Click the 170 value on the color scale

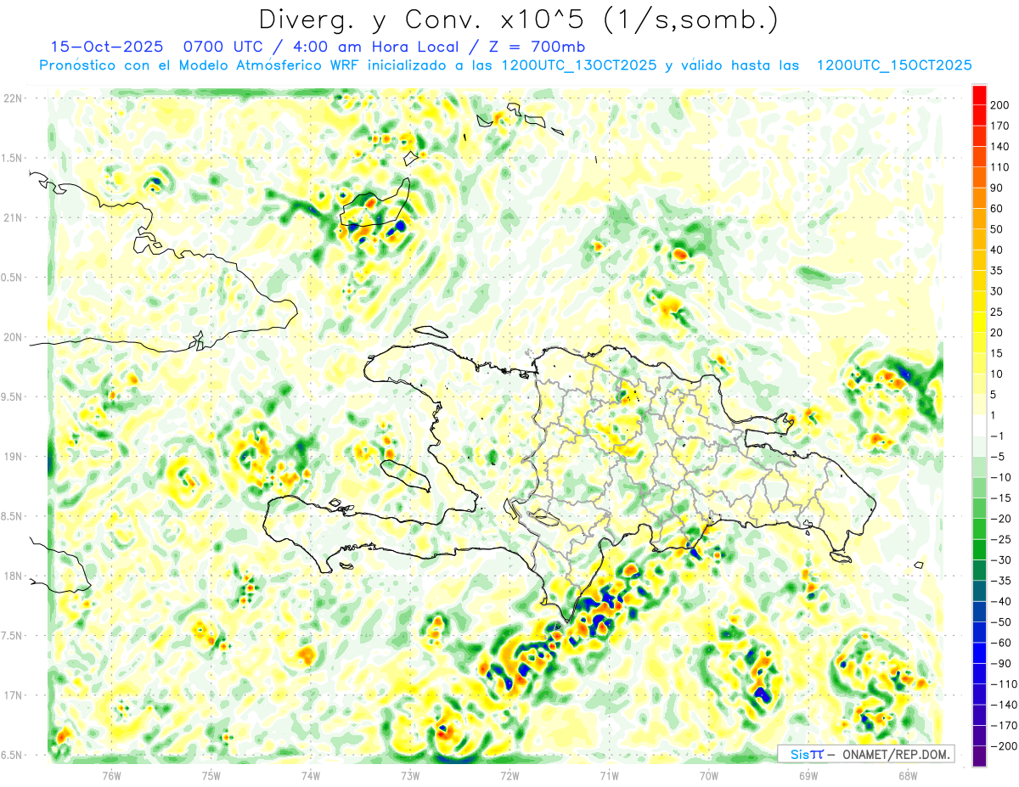pos(999,126)
